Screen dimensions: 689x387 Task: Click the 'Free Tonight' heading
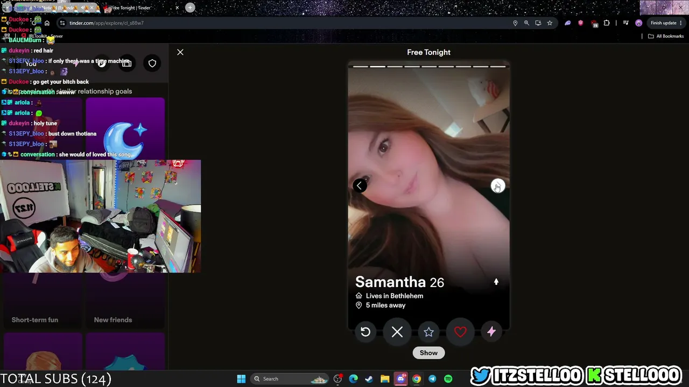pos(428,52)
